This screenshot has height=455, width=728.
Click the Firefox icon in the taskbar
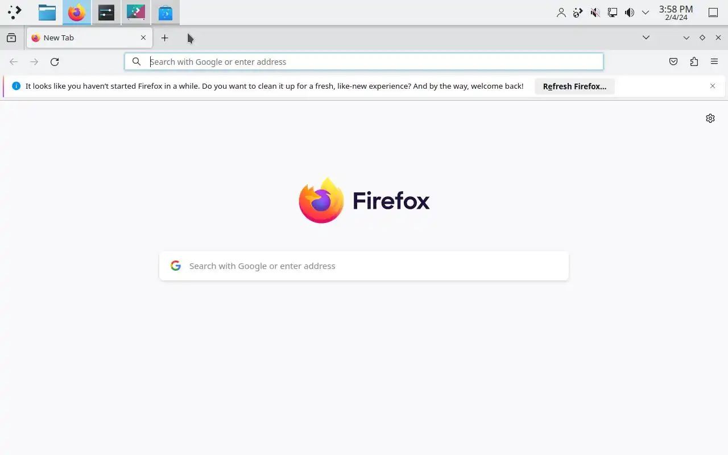tap(77, 13)
